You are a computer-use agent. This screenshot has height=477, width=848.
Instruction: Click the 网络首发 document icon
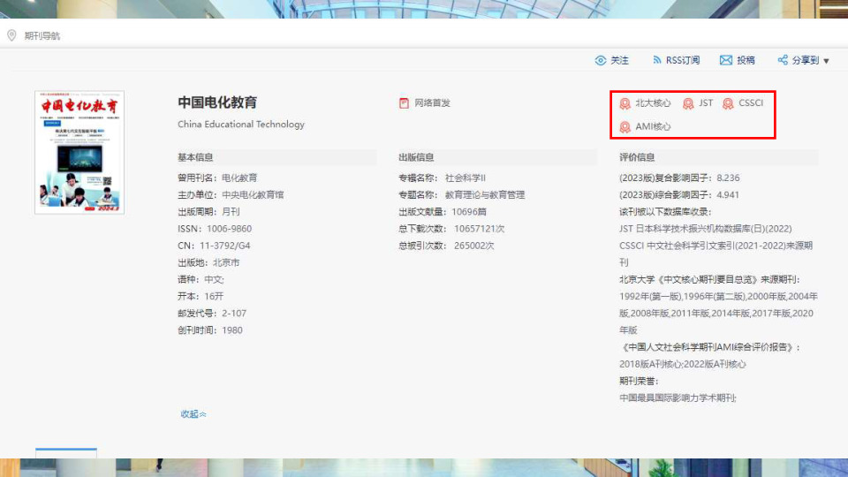tap(404, 103)
